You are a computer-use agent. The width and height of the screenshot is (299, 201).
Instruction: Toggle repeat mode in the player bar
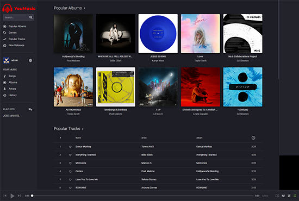click(x=295, y=196)
